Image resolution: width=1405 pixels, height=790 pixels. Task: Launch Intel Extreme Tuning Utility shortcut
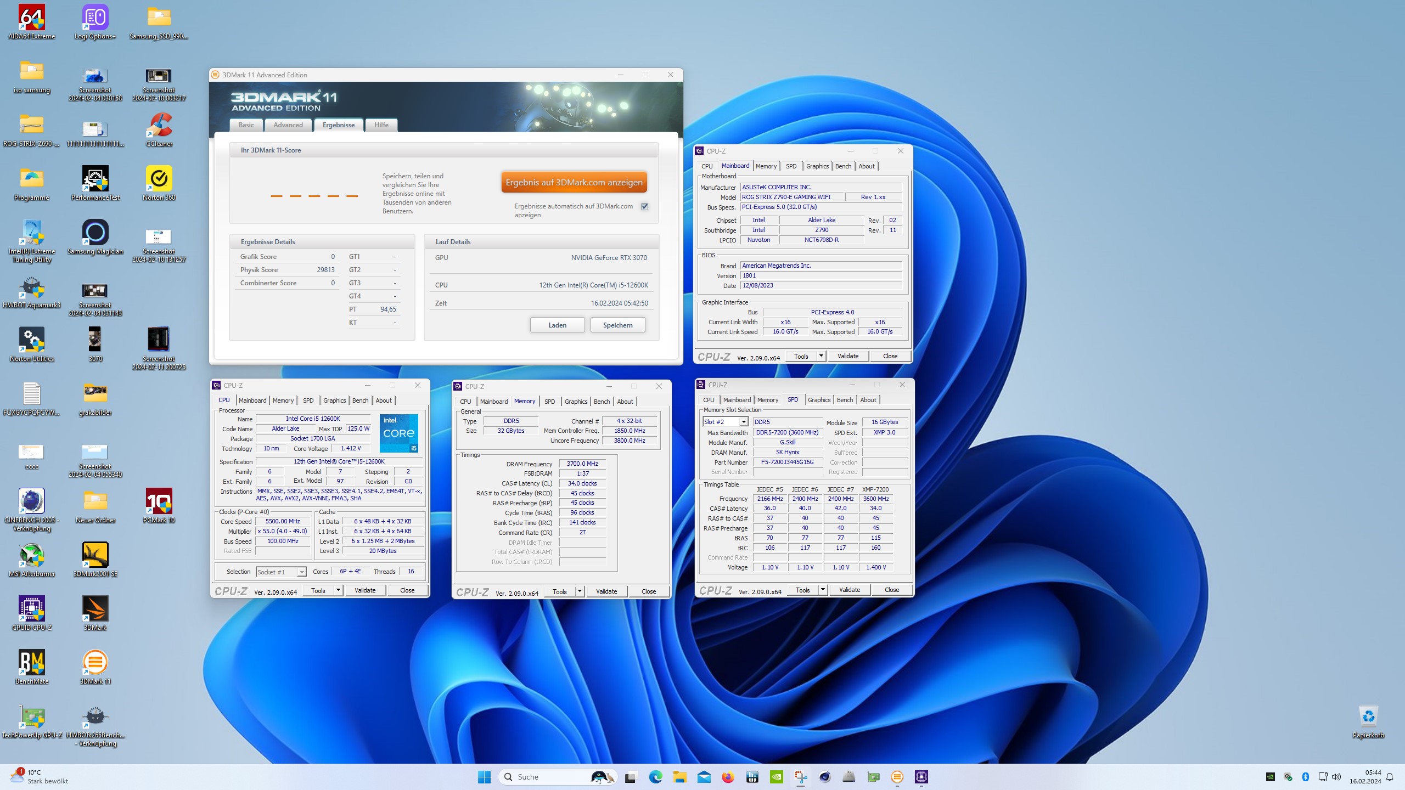[32, 241]
